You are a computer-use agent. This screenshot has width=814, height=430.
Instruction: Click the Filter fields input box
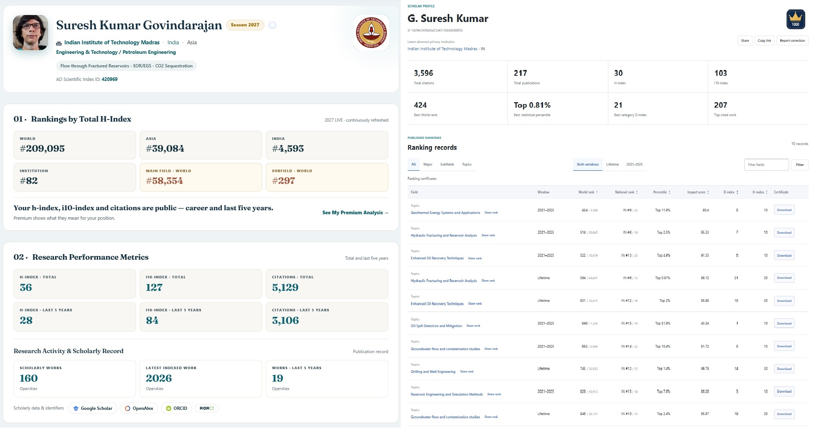tap(766, 165)
